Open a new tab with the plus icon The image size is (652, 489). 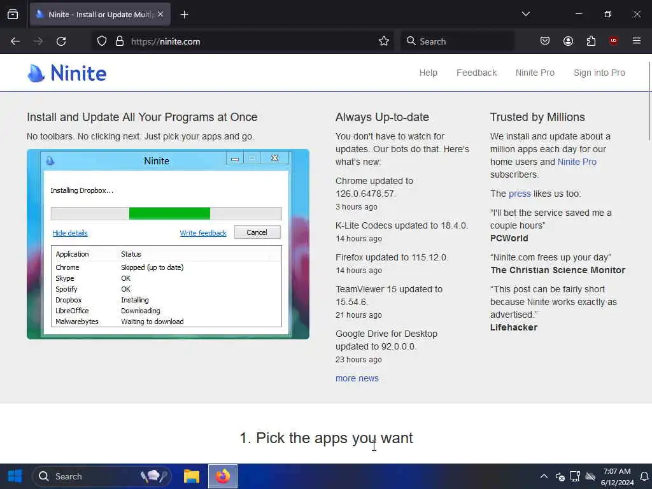(x=184, y=15)
